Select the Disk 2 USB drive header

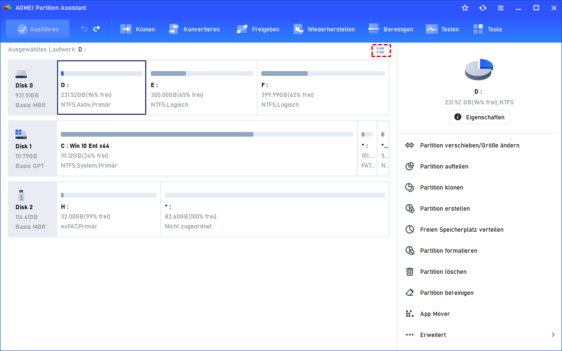pyautogui.click(x=32, y=209)
